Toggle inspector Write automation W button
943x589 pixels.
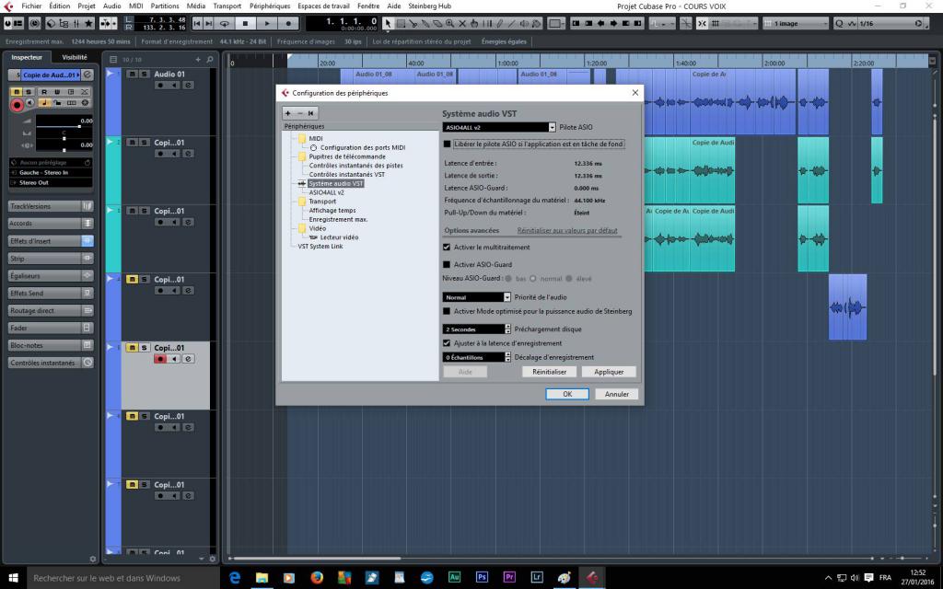57,92
